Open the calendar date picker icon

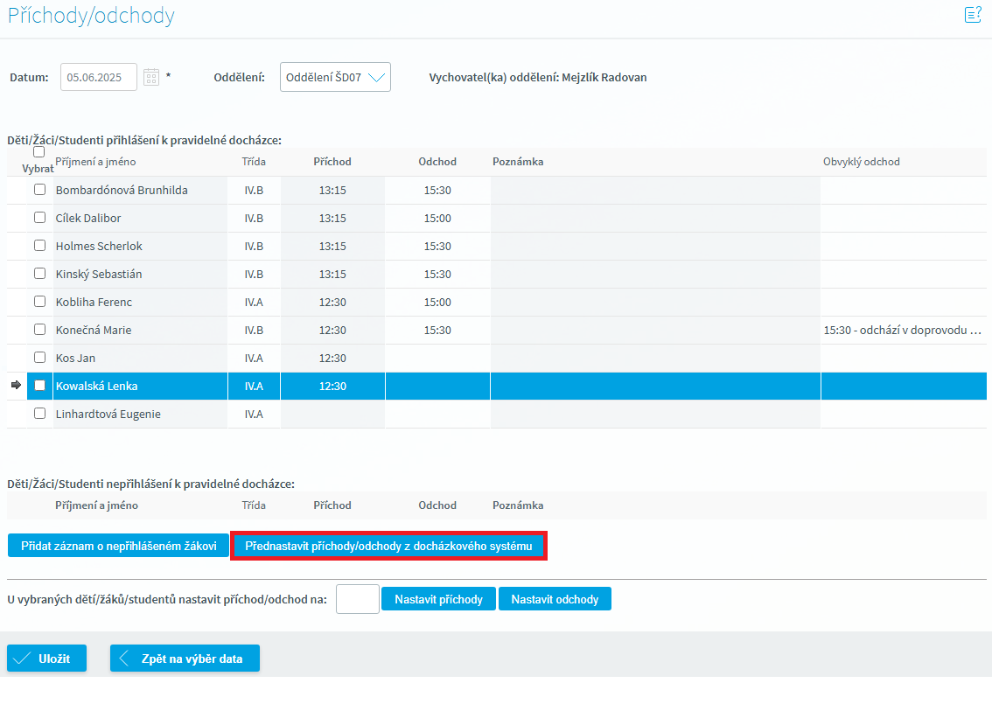point(151,77)
